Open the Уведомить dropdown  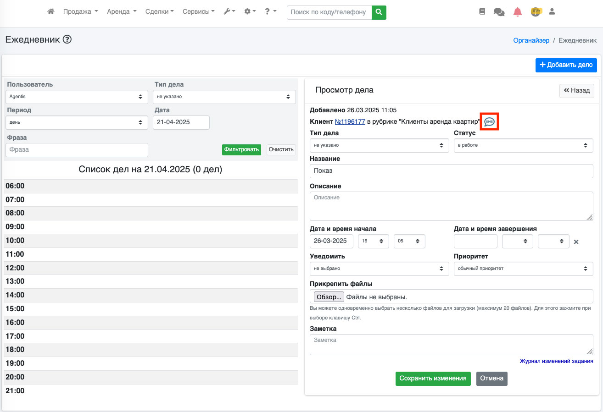coord(379,269)
